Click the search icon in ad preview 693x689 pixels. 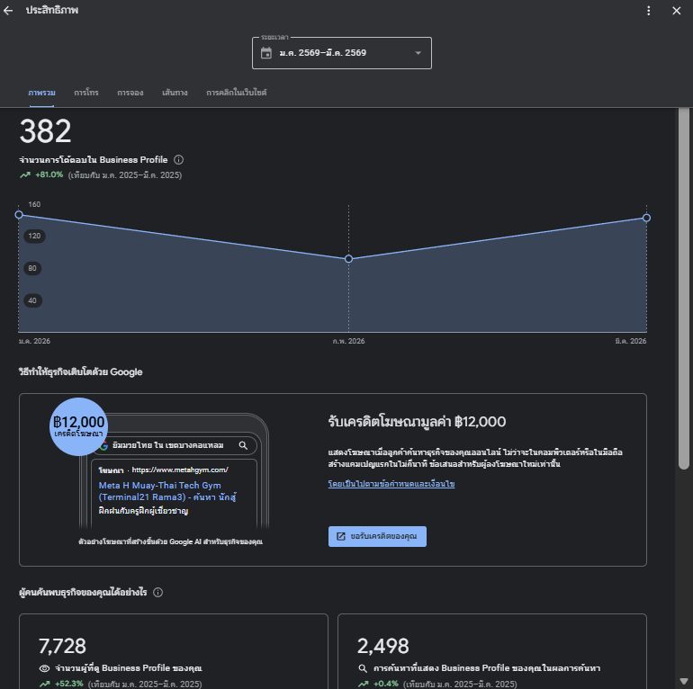[243, 445]
